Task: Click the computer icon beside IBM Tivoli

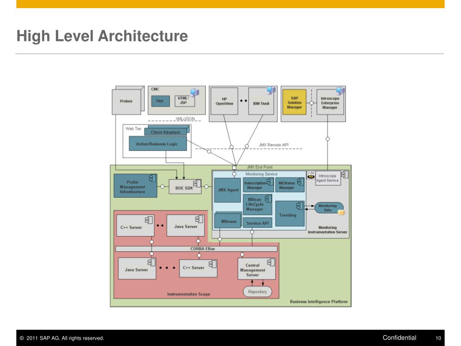Action: pyautogui.click(x=271, y=90)
